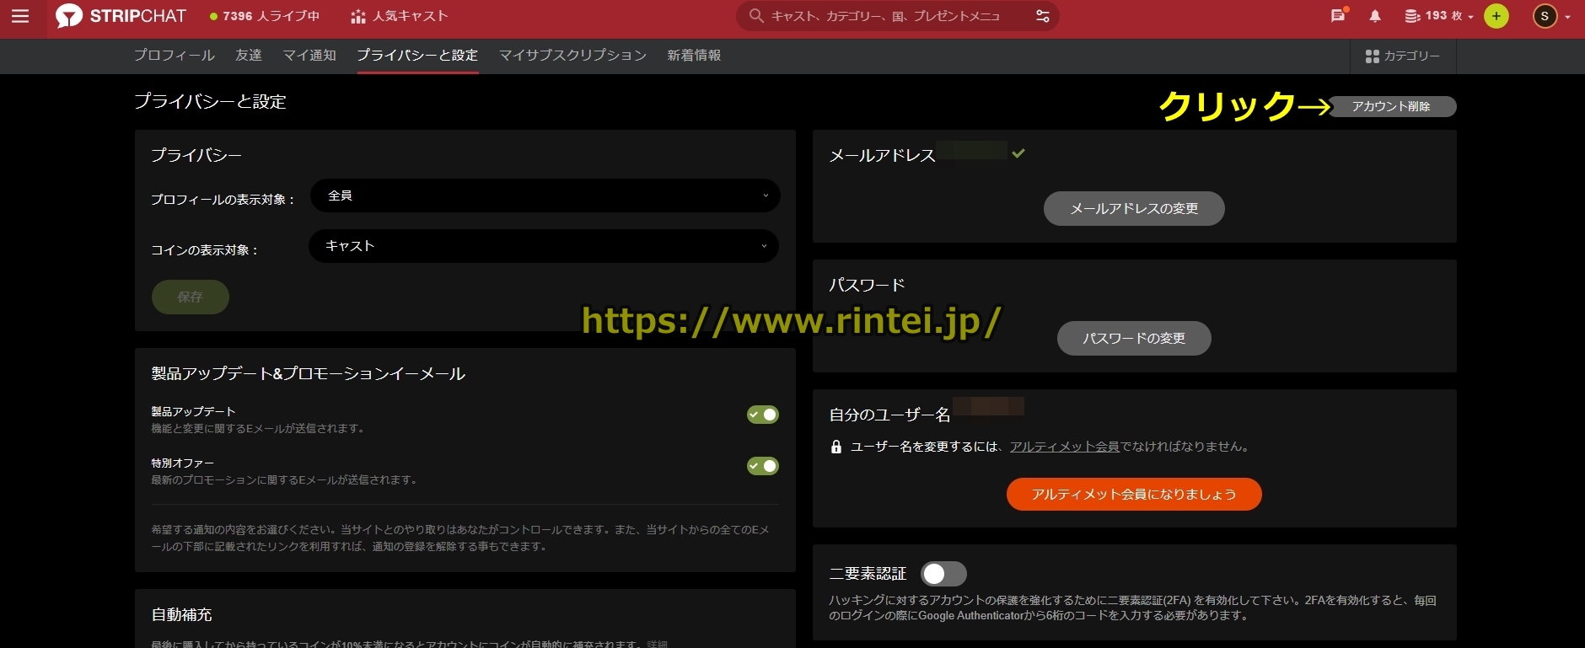1585x648 pixels.
Task: Open 人気キャスト top models page
Action: point(400,16)
